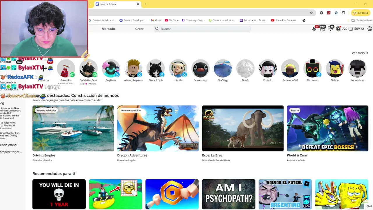This screenshot has width=373, height=210.
Task: Open the Chat panel button
Action: 369,206
